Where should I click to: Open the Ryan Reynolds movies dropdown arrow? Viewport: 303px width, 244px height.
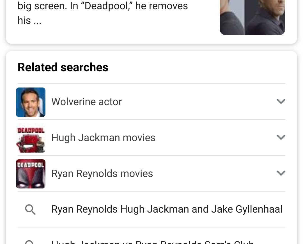click(281, 173)
